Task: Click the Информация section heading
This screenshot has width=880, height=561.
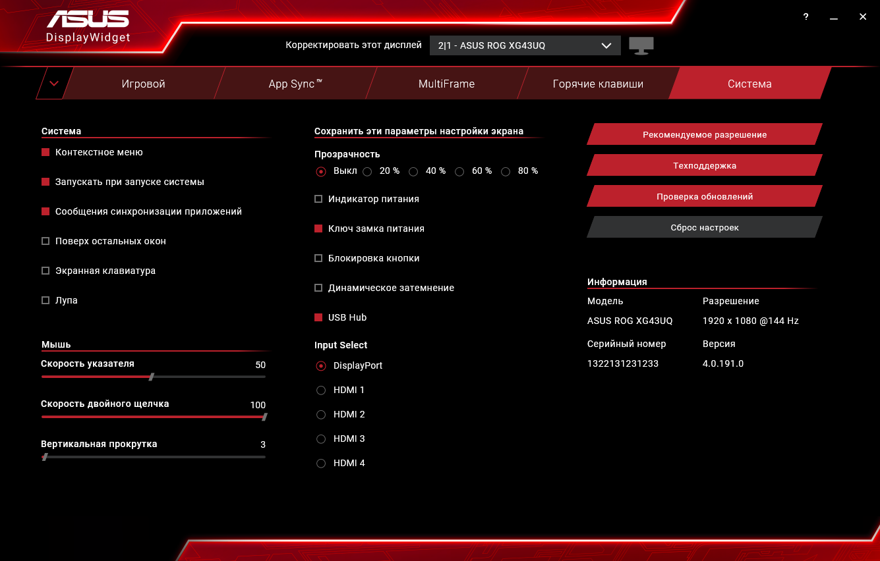Action: coord(617,282)
